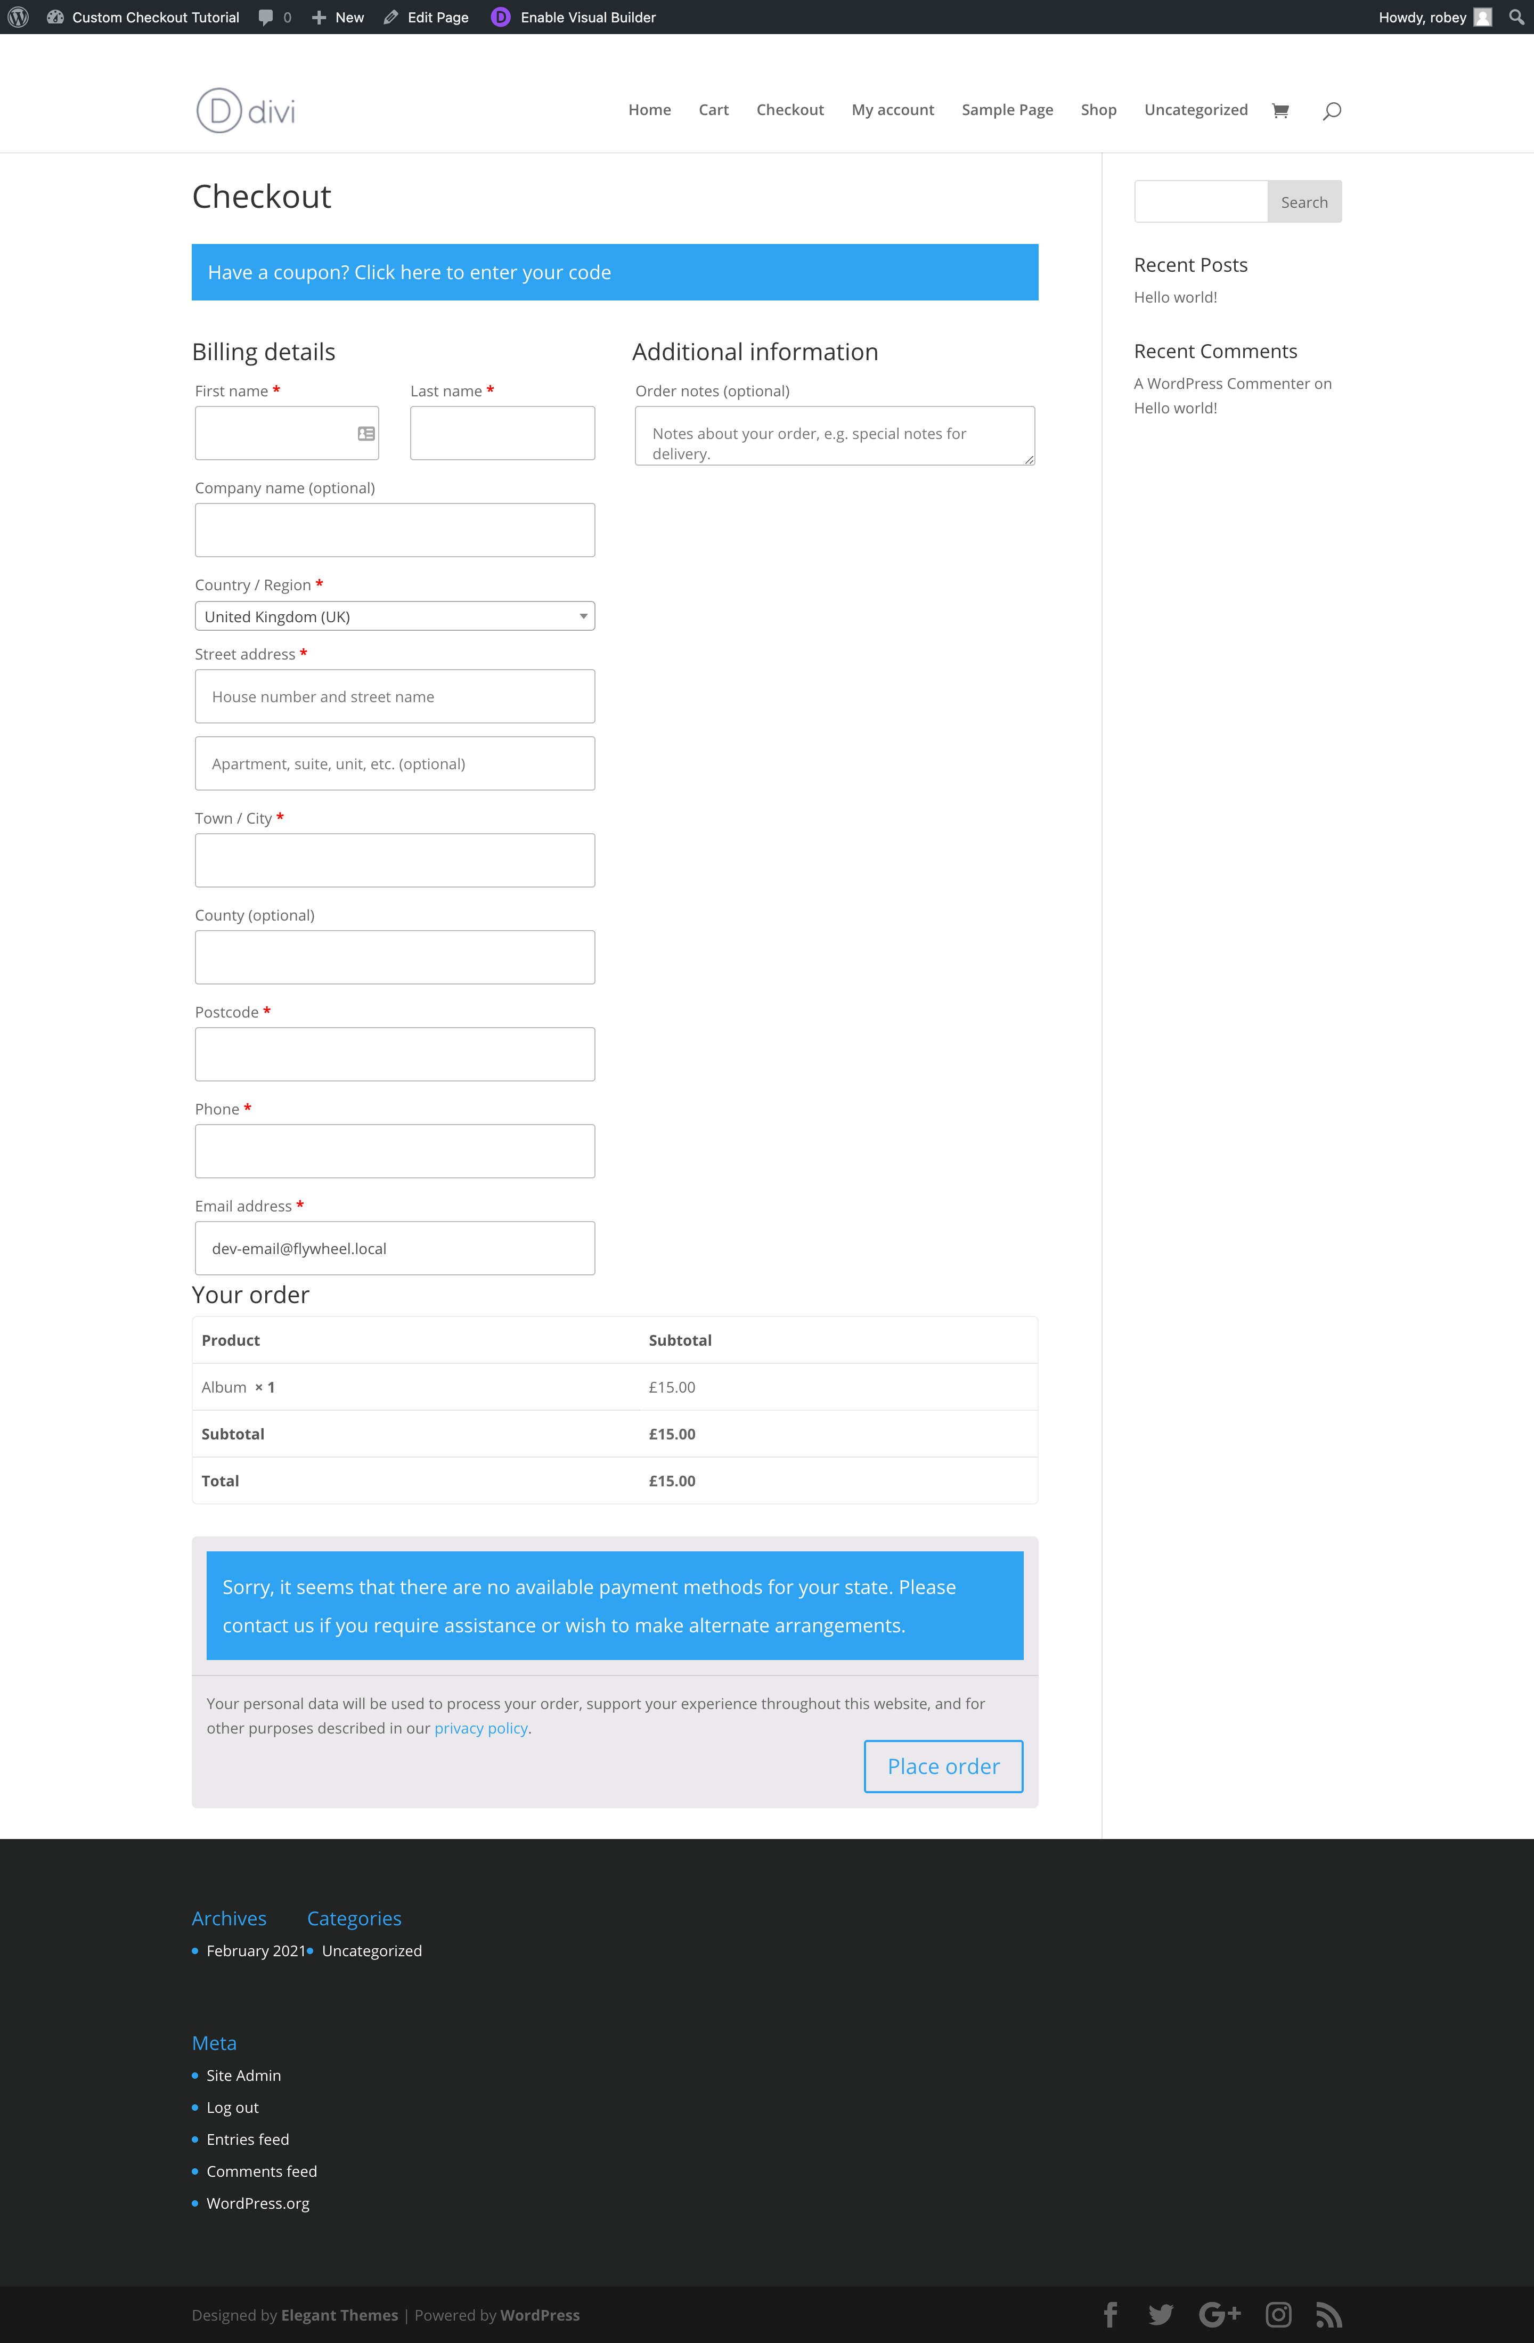Focus the Last name field
The width and height of the screenshot is (1534, 2343).
click(x=502, y=433)
